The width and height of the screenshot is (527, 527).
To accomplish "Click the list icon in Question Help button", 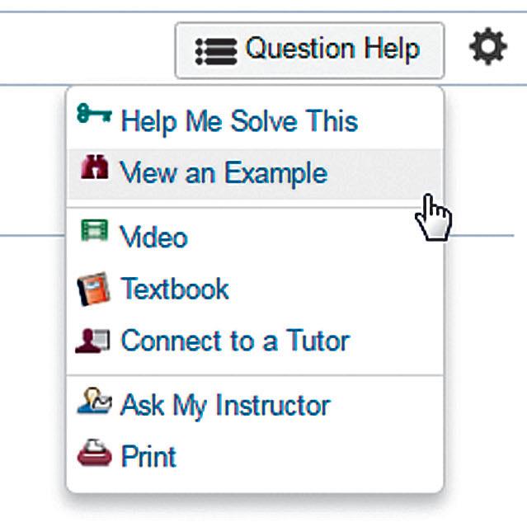I will pyautogui.click(x=216, y=51).
